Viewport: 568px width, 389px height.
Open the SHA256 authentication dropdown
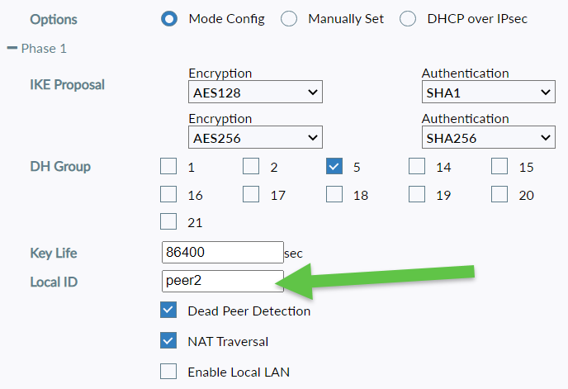(488, 137)
